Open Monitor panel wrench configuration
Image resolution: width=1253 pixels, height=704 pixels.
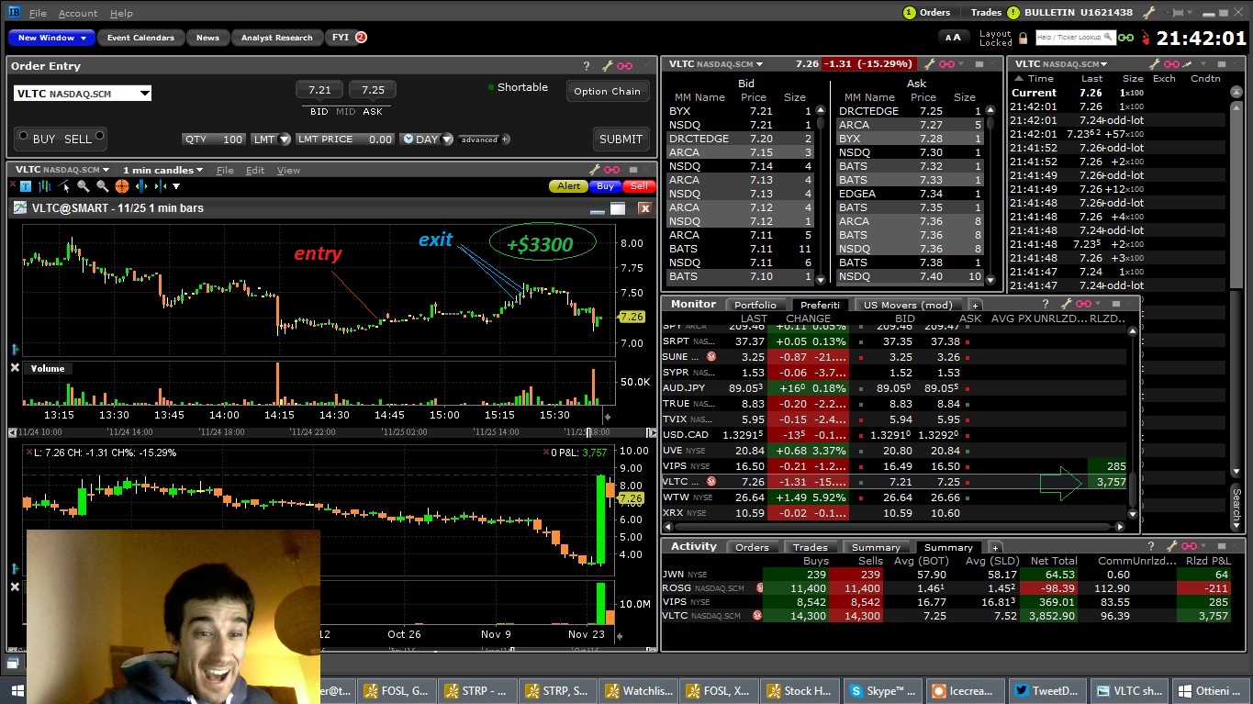coord(1065,304)
